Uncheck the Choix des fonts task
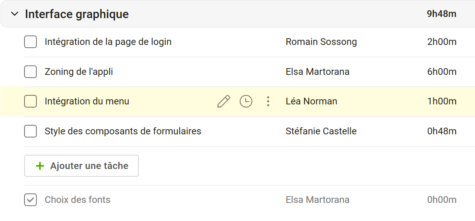475x221 pixels. click(30, 200)
